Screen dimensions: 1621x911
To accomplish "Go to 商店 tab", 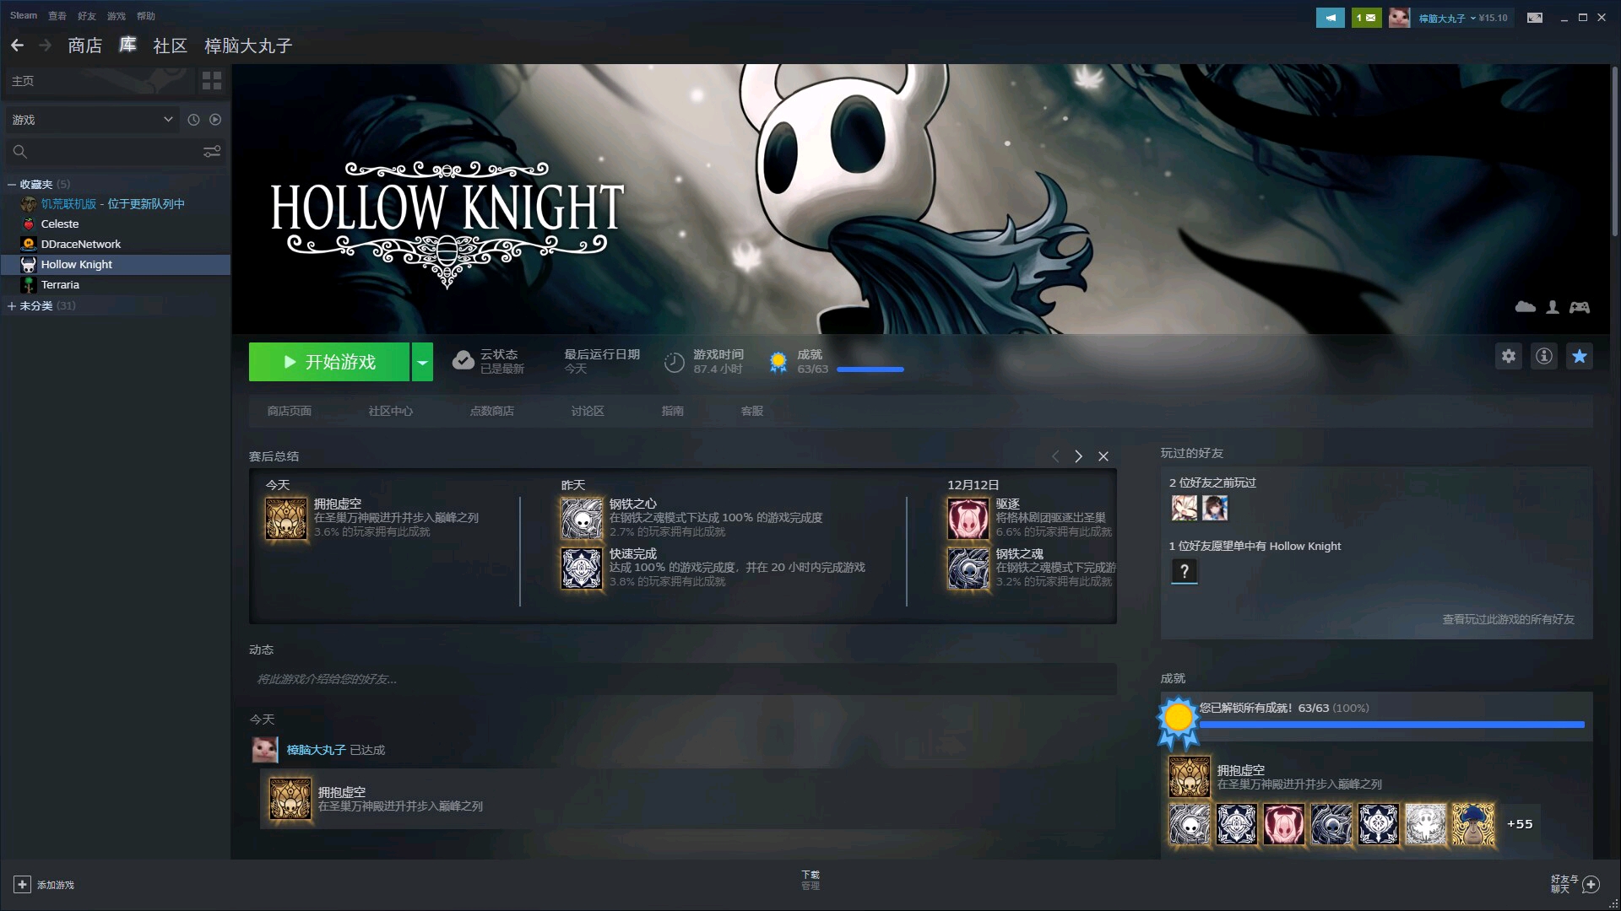I will point(85,46).
